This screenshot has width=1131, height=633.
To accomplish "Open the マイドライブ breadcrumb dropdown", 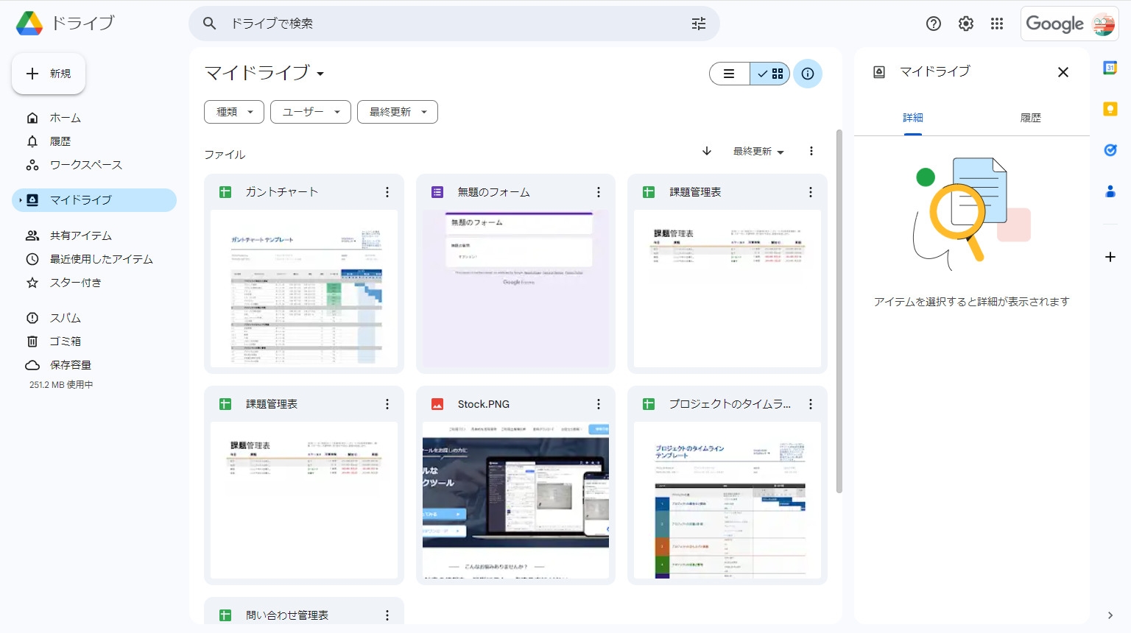I will (x=320, y=74).
